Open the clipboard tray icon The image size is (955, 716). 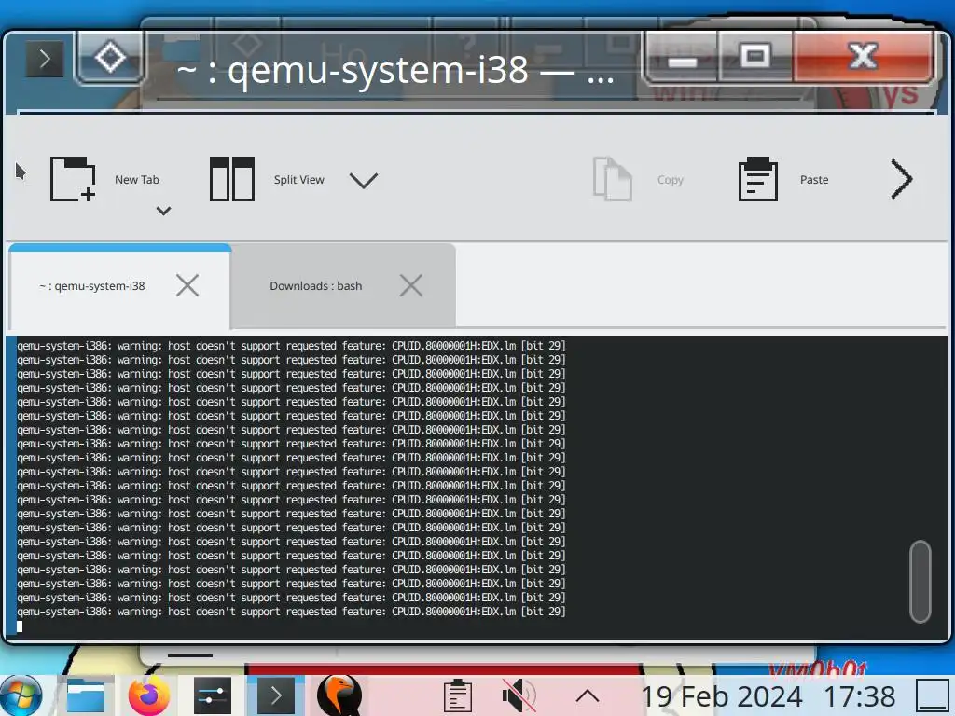[x=457, y=695]
